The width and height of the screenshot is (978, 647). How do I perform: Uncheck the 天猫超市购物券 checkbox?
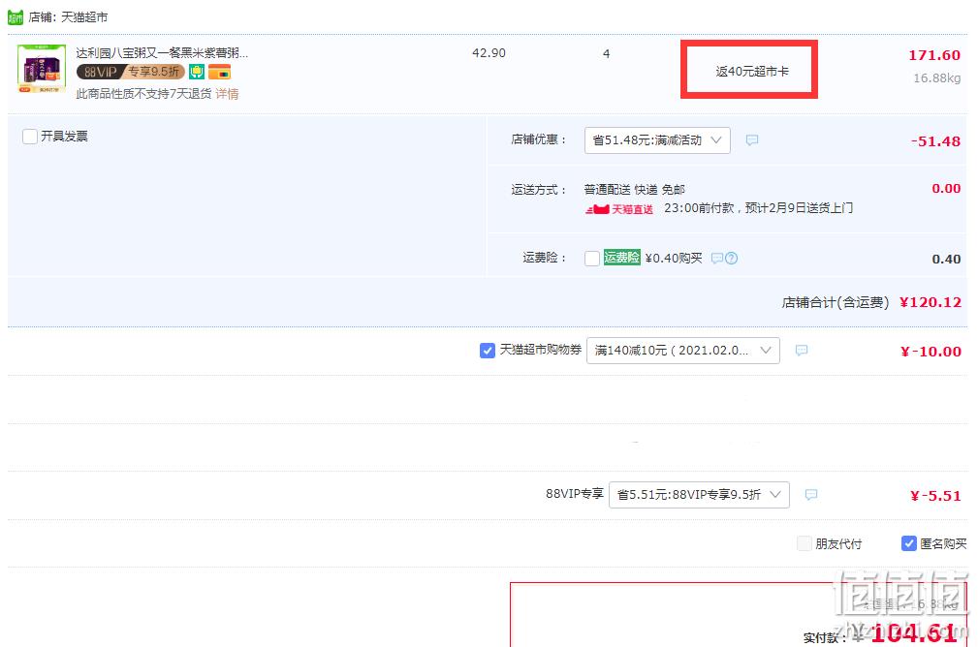[x=488, y=351]
